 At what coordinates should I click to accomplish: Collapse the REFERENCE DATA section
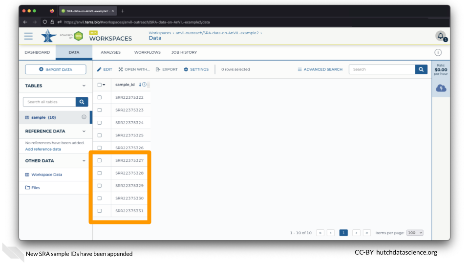point(84,131)
